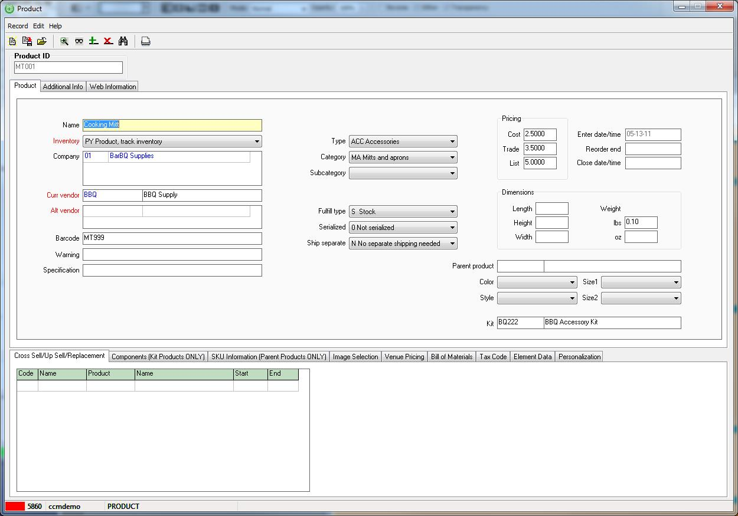
Task: Click the List price field
Action: [540, 163]
